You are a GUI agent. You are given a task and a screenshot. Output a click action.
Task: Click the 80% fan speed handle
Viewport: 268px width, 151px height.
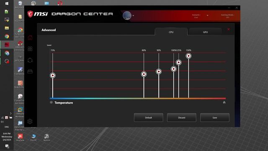[144, 74]
